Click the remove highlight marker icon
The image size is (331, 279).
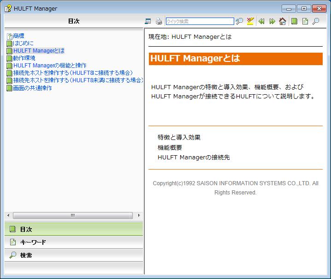click(x=250, y=21)
